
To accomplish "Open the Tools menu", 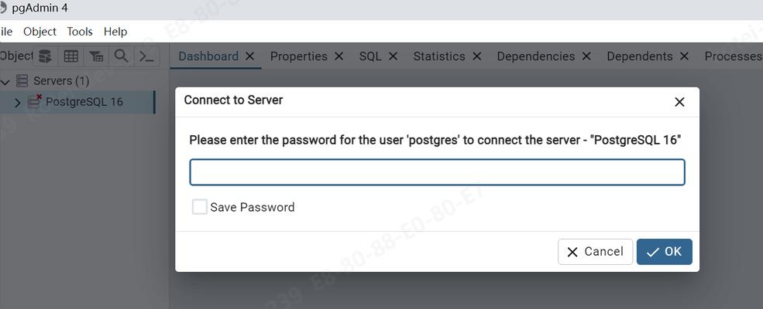I will (80, 32).
